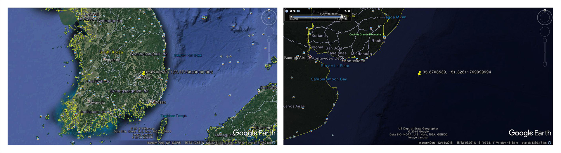
Task: Click the blue time slider track
Action: [x=317, y=17]
